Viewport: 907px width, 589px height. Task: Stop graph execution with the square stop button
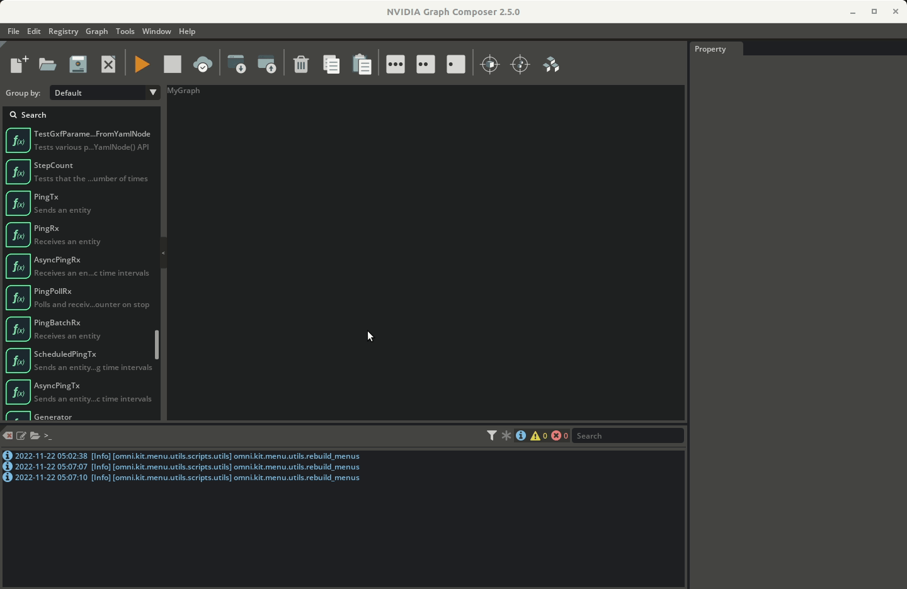173,64
